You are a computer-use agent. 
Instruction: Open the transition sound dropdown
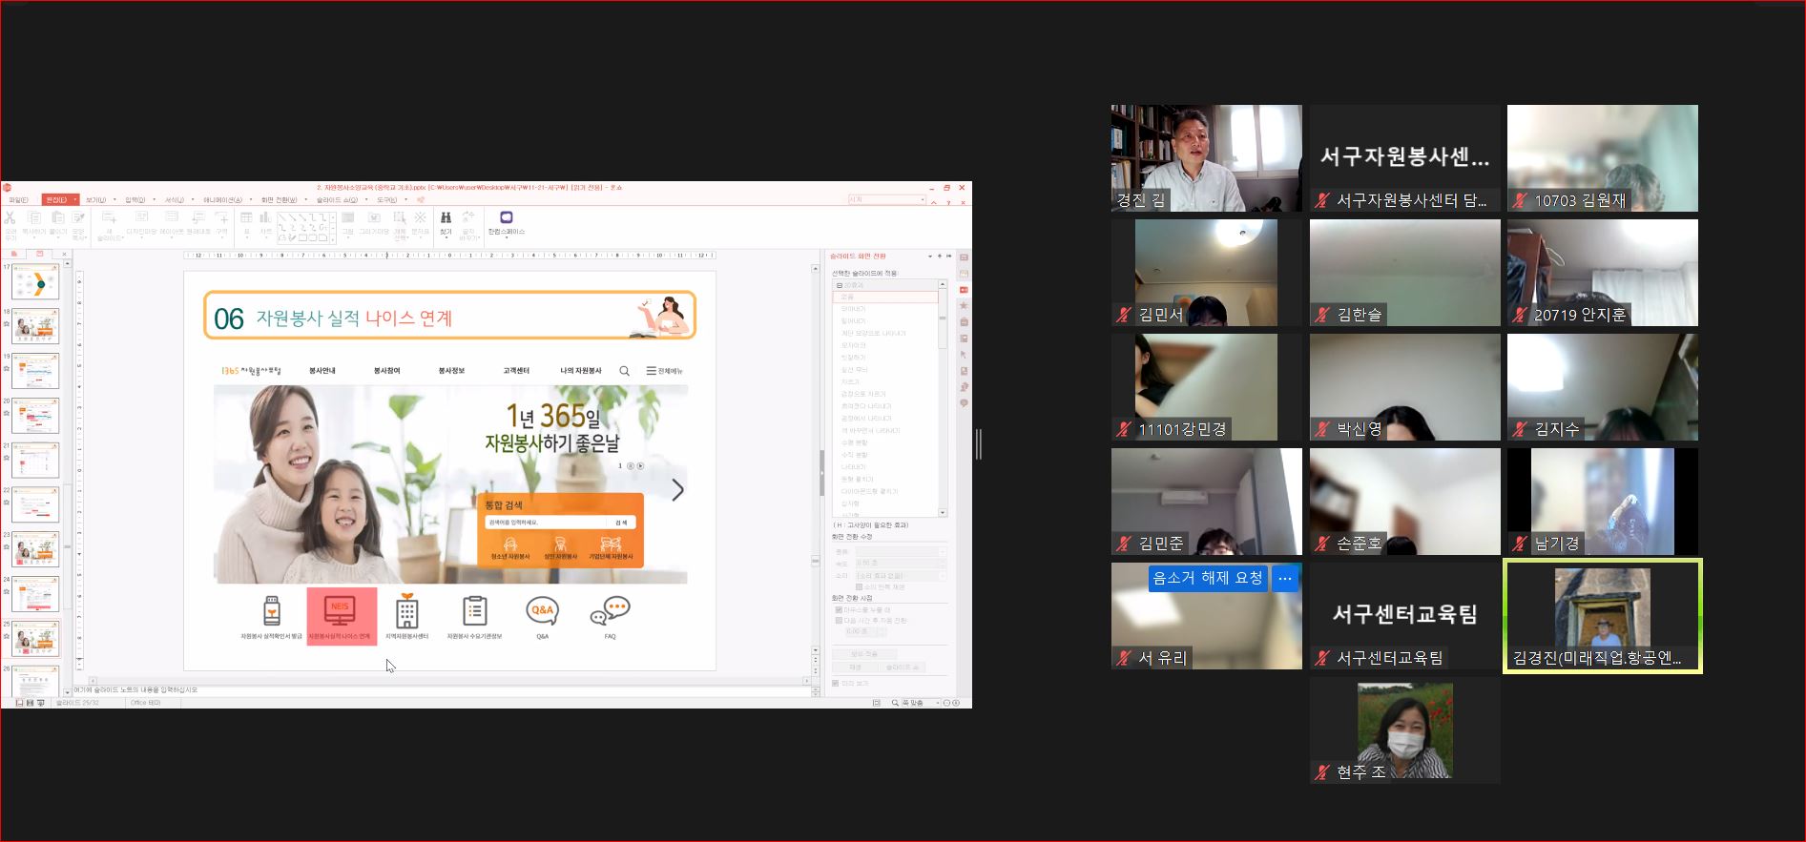pyautogui.click(x=943, y=576)
